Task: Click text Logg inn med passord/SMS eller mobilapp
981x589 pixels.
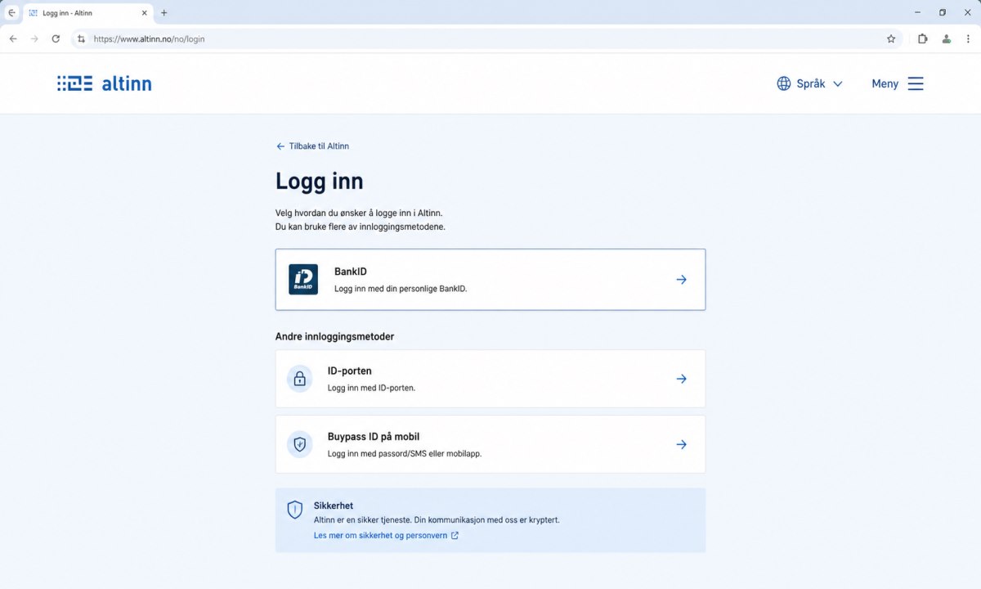Action: point(405,453)
